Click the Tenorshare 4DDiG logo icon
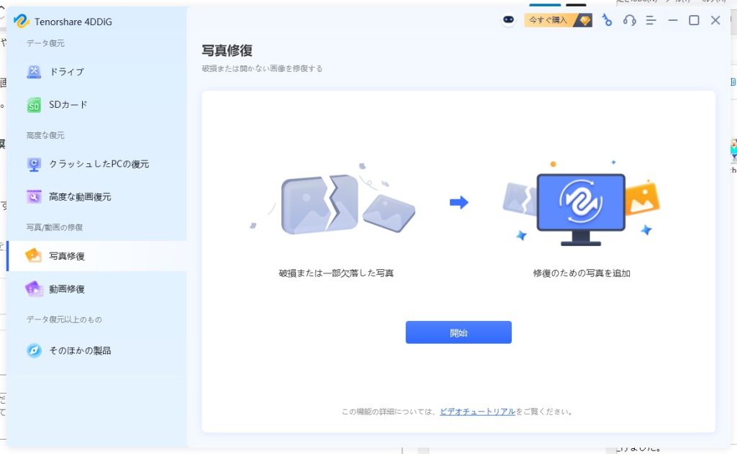 [21, 22]
